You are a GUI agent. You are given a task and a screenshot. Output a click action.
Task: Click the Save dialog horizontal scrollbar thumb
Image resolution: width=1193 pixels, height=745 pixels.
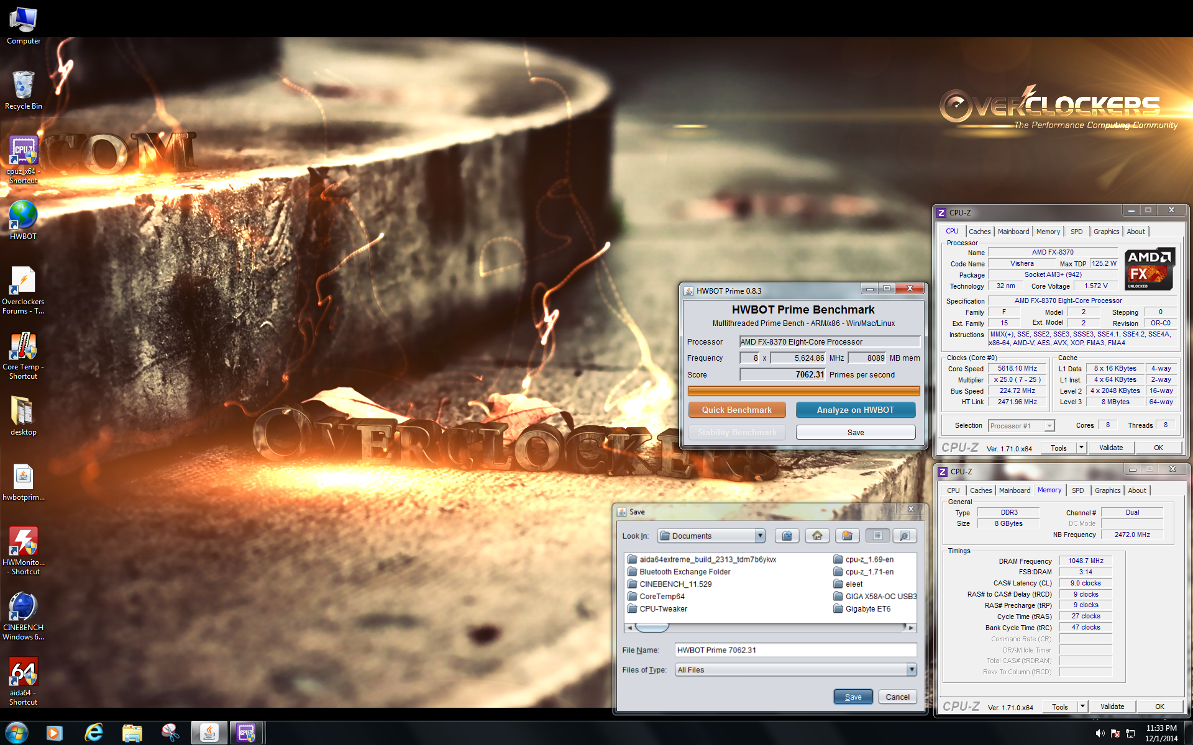click(652, 628)
